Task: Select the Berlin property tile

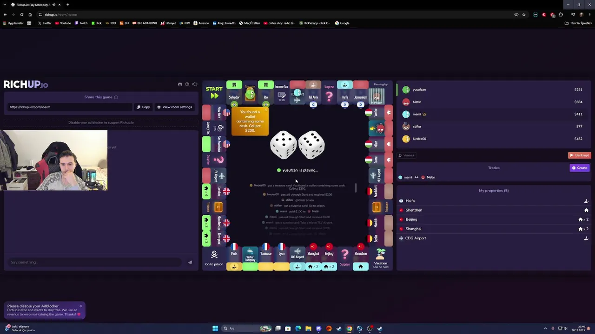Action: pos(380,239)
